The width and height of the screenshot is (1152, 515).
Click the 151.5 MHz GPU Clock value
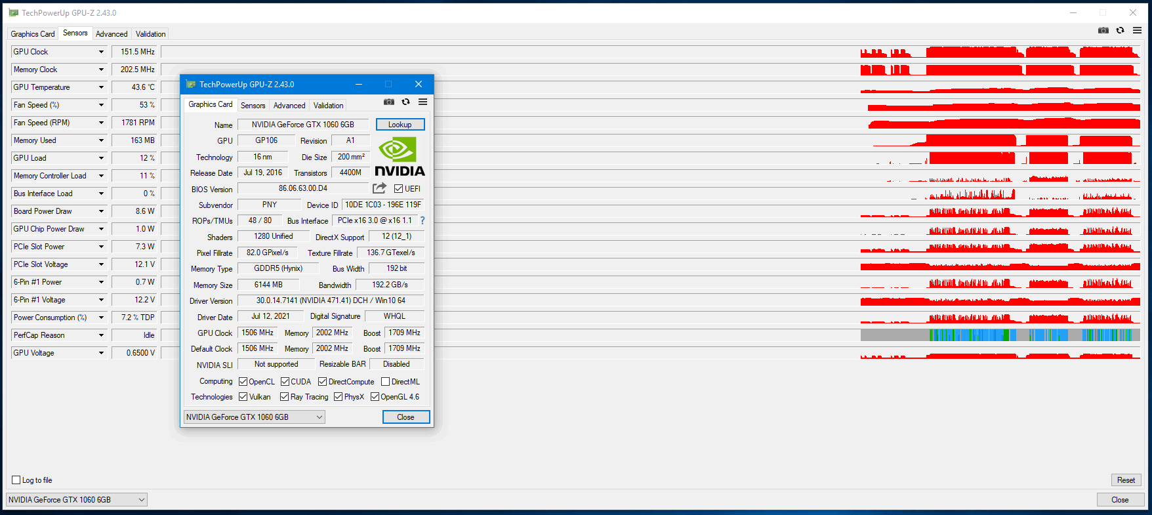coord(134,52)
